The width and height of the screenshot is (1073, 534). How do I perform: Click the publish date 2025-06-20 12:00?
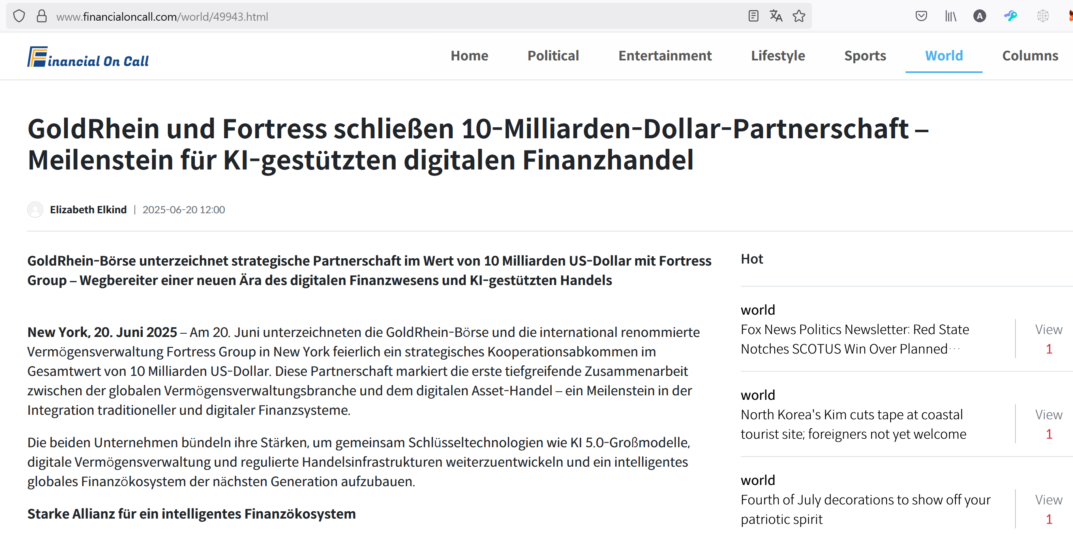(x=184, y=210)
